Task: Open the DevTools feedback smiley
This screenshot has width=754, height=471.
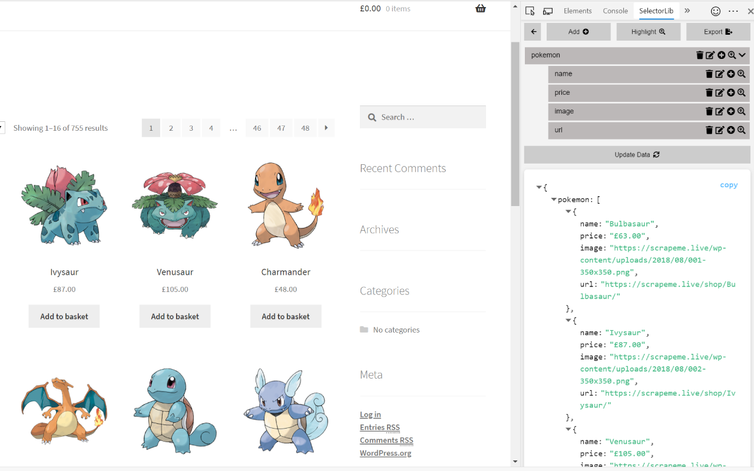Action: 716,11
